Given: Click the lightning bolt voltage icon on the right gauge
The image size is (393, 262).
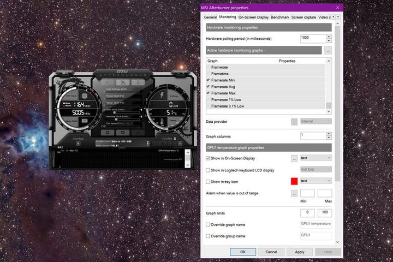Looking at the screenshot, I should click(162, 95).
